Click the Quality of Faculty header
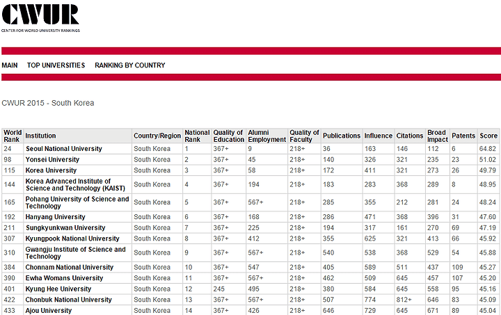Viewport: 501px width, 315px height. pyautogui.click(x=304, y=136)
